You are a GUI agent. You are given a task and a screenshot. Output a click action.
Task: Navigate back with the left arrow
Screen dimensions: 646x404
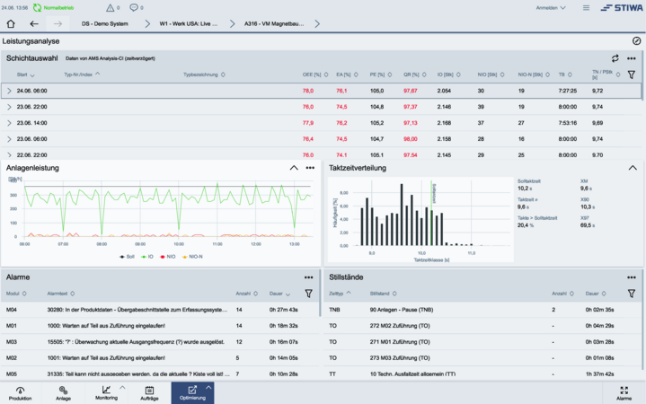pyautogui.click(x=34, y=24)
